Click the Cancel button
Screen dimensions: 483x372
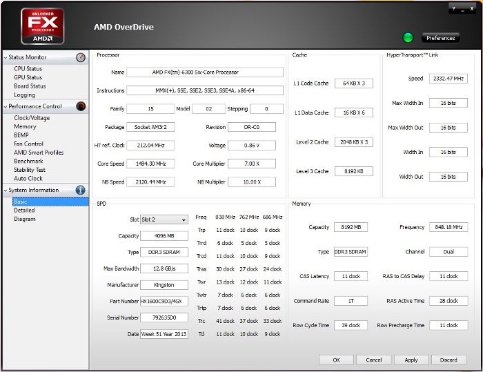(374, 360)
